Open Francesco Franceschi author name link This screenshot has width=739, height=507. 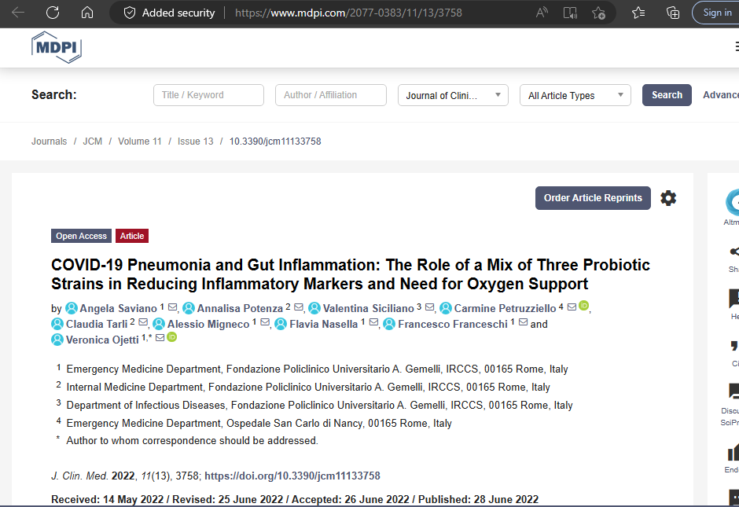[x=453, y=324]
